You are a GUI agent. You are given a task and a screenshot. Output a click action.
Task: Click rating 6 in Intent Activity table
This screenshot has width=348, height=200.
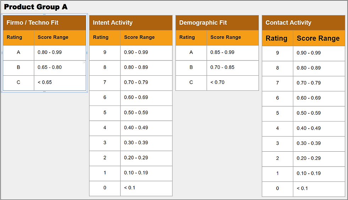tap(105, 98)
